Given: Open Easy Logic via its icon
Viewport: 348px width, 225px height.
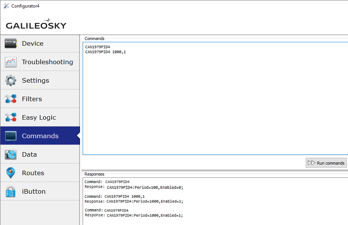Looking at the screenshot, I should 11,117.
